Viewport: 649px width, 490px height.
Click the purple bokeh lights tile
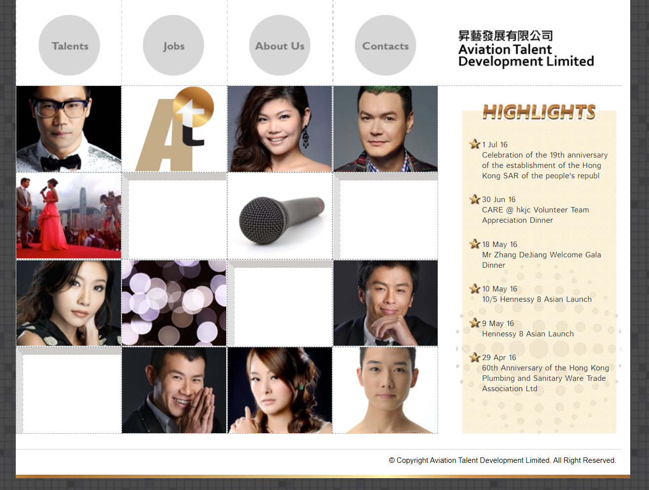[174, 303]
